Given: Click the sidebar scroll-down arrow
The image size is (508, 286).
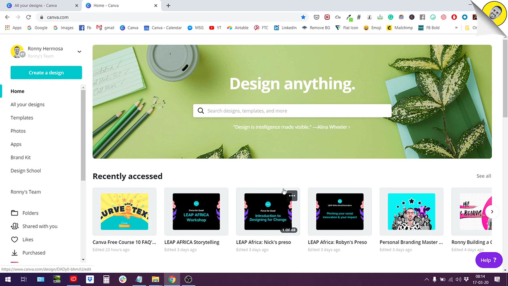Looking at the screenshot, I should (83, 260).
